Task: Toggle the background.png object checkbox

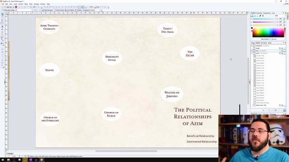Action: pos(255,103)
